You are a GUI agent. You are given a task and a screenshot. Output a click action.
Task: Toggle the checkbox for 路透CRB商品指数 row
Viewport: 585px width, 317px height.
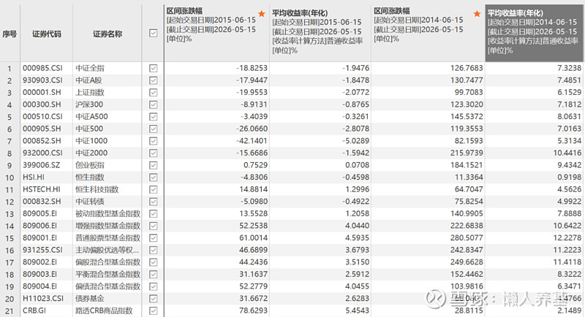(153, 310)
